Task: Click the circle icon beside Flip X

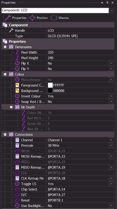Action: coord(17,63)
